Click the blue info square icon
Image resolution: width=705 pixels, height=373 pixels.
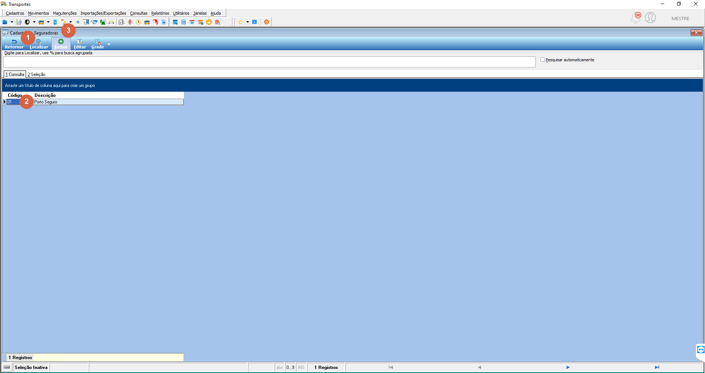coord(254,22)
